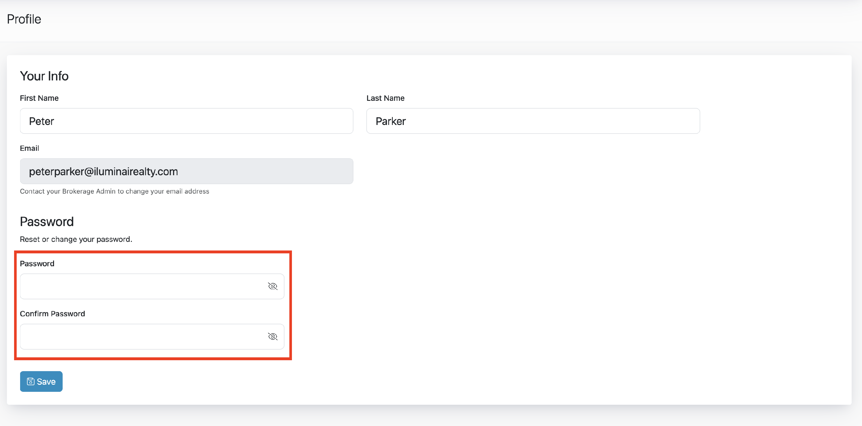Viewport: 862px width, 426px height.
Task: Click the large Password section heading
Action: click(x=47, y=221)
